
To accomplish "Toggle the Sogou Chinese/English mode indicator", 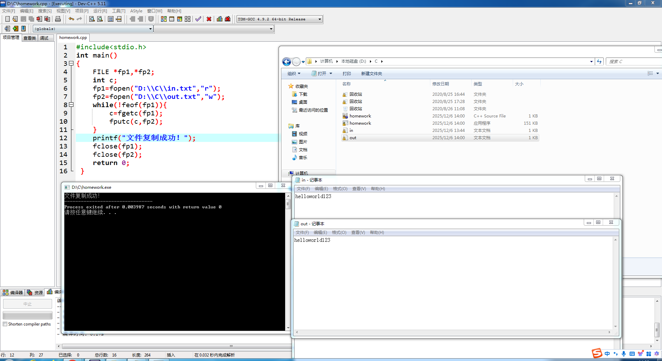I will (607, 354).
